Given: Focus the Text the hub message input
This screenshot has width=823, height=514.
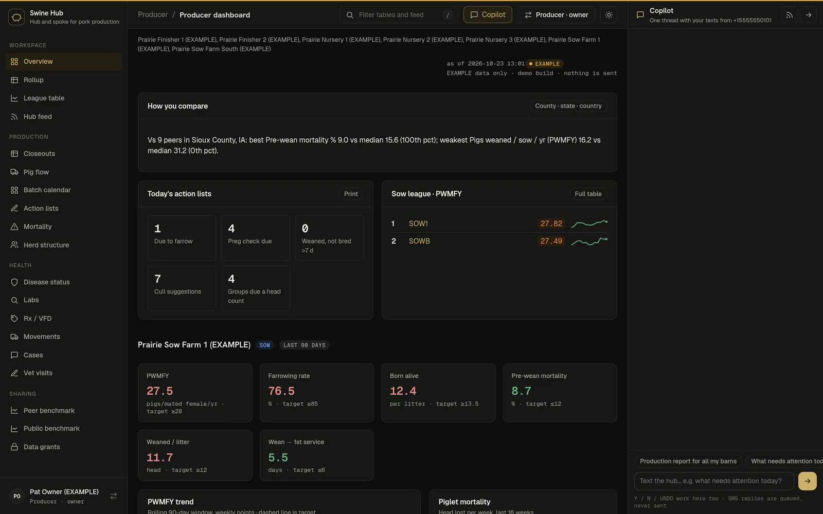Looking at the screenshot, I should (714, 481).
